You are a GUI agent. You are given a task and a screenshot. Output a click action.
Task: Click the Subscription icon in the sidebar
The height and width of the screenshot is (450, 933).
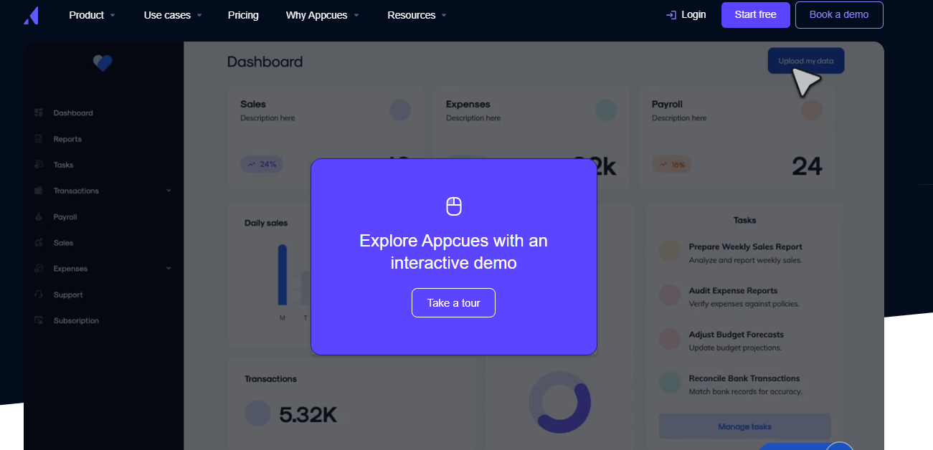39,320
